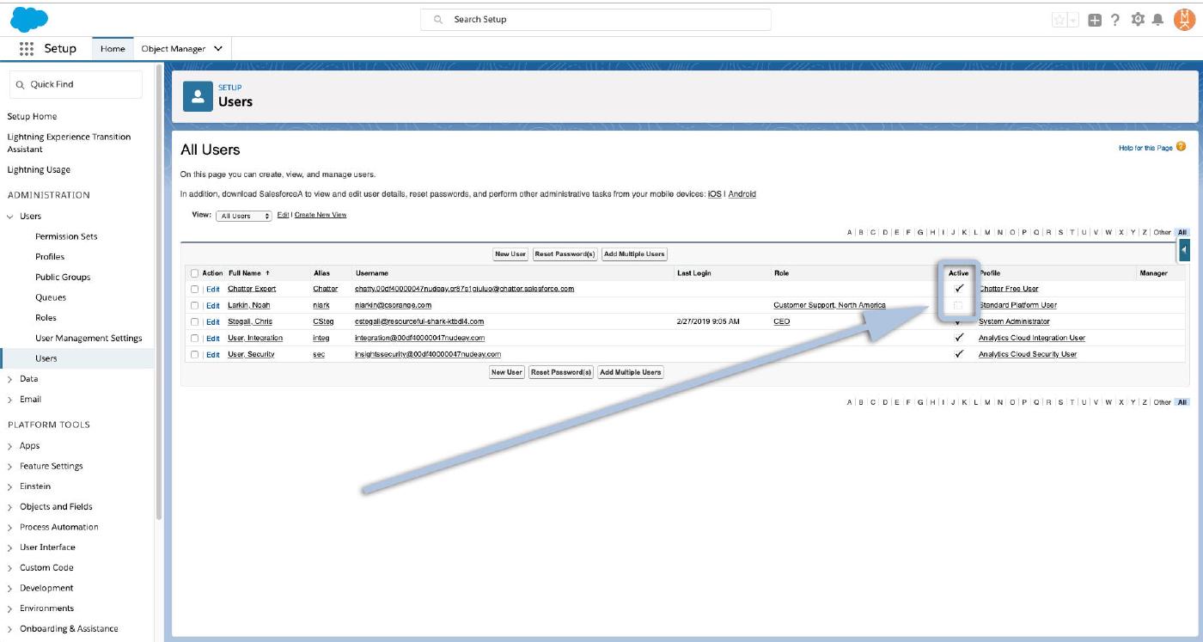Open the global actions plus icon
1203x642 pixels.
click(x=1095, y=20)
